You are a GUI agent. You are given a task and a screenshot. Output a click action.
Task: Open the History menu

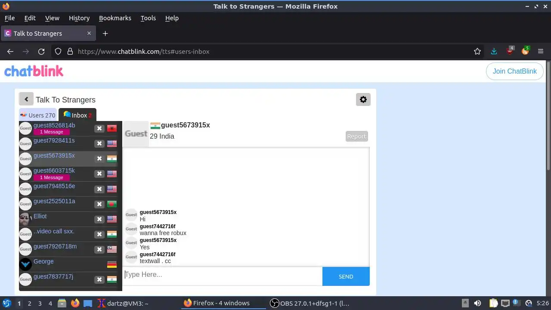click(x=79, y=18)
